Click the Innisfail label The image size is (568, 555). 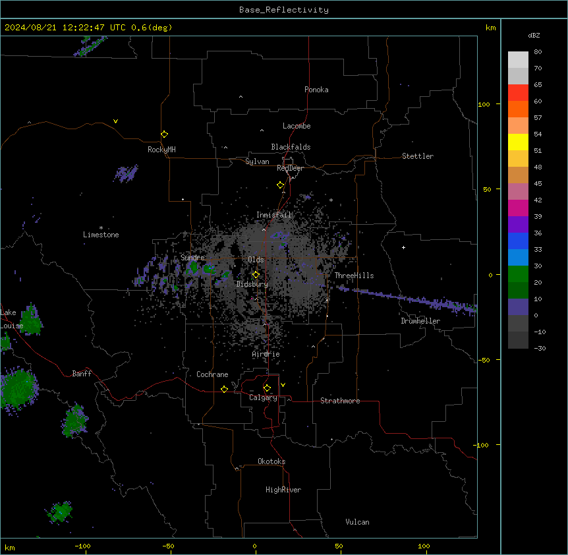(273, 215)
